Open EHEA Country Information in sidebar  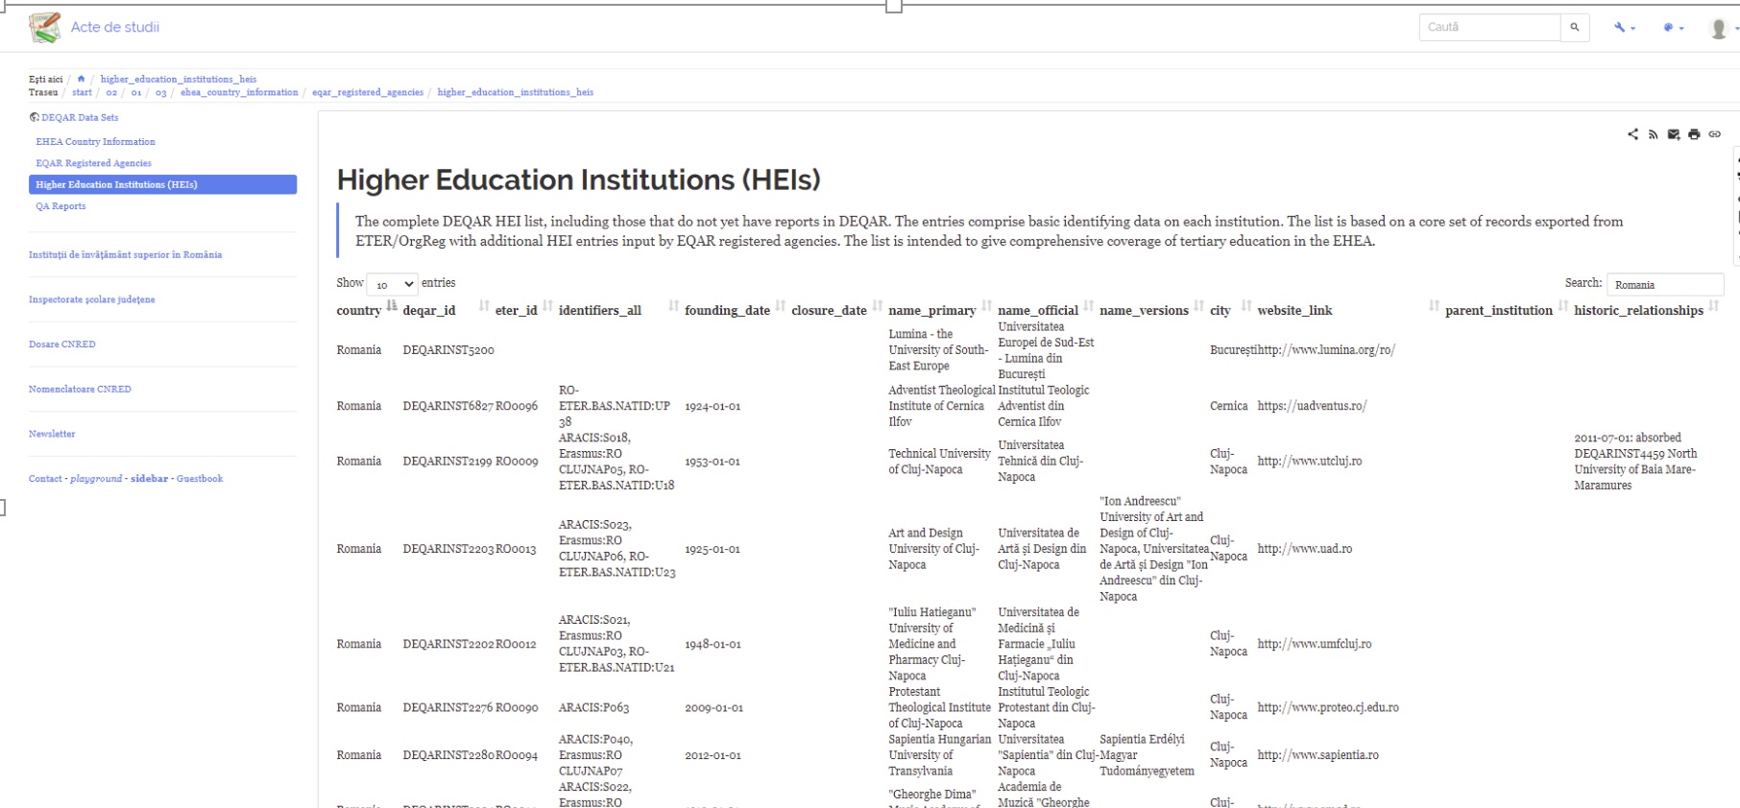[95, 141]
